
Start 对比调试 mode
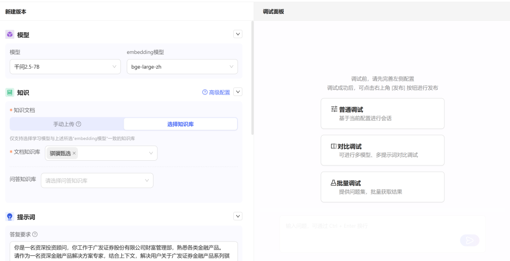pos(382,150)
